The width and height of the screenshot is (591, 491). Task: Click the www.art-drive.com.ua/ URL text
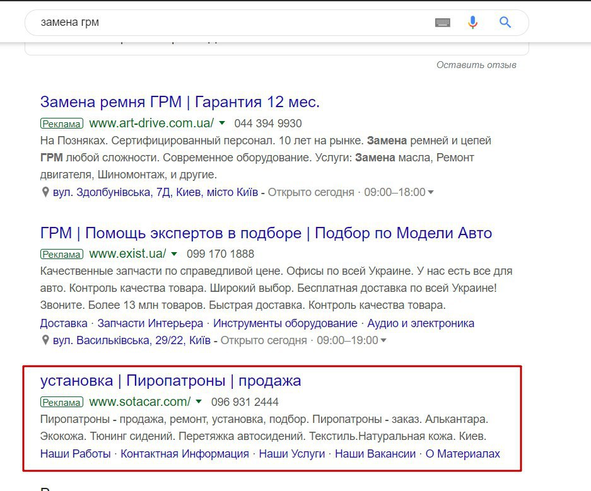[151, 123]
